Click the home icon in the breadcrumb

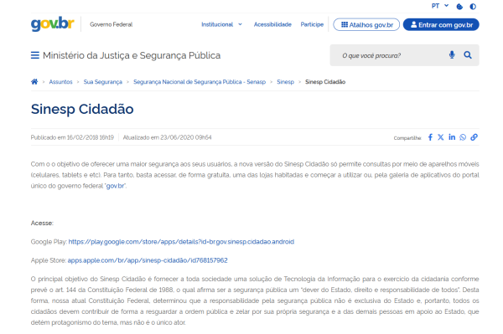coord(34,82)
